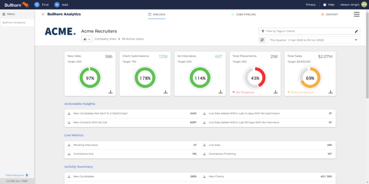This screenshot has width=369, height=184.
Task: Click hierarchy icon beside New Candidates Not Sent
Action: [x=69, y=114]
